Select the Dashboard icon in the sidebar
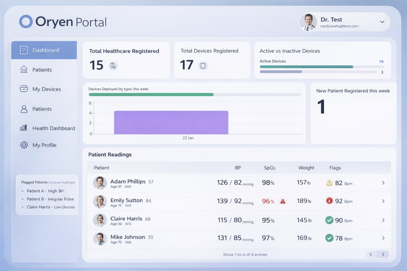Image resolution: width=407 pixels, height=271 pixels. 24,50
